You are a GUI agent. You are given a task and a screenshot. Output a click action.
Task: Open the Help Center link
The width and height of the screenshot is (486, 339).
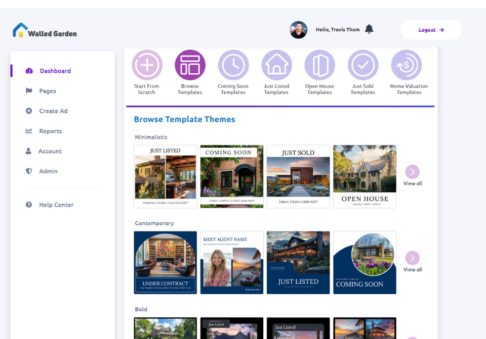56,205
